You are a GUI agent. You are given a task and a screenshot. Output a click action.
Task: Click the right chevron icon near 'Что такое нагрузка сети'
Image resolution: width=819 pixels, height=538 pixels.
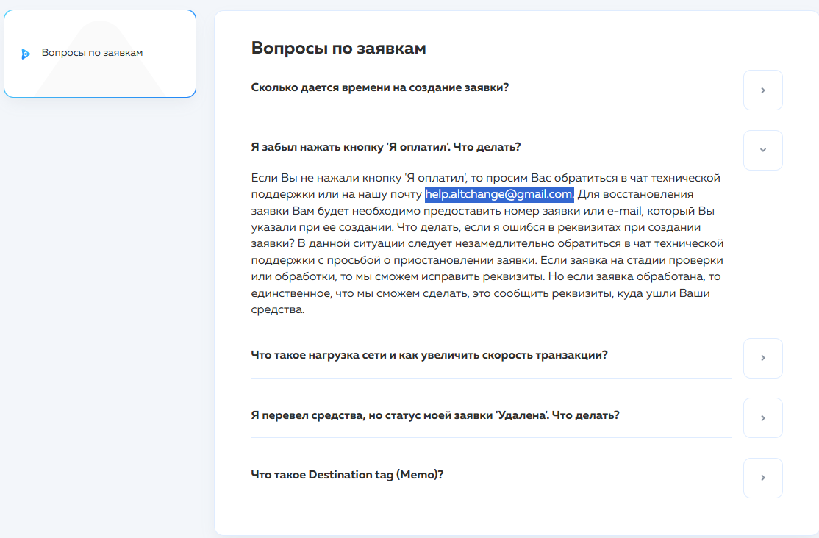pyautogui.click(x=762, y=358)
